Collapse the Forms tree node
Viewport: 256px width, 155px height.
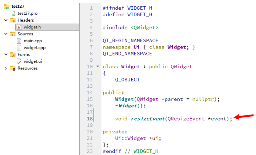6,54
